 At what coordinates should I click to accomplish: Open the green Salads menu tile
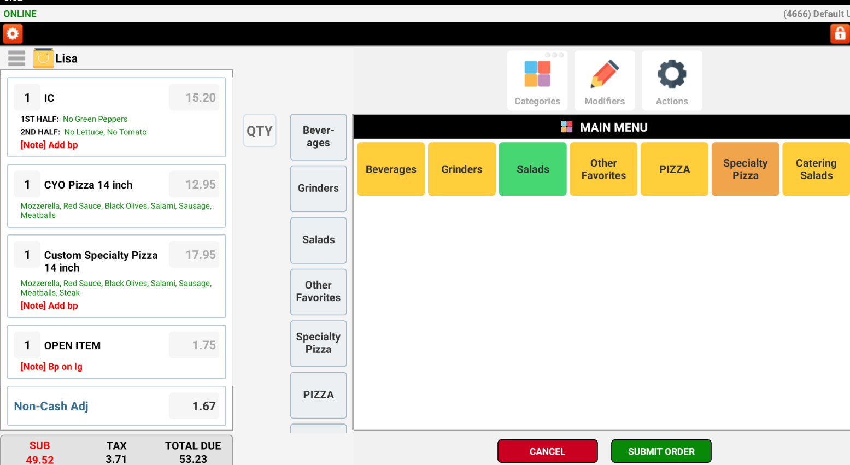click(x=533, y=169)
